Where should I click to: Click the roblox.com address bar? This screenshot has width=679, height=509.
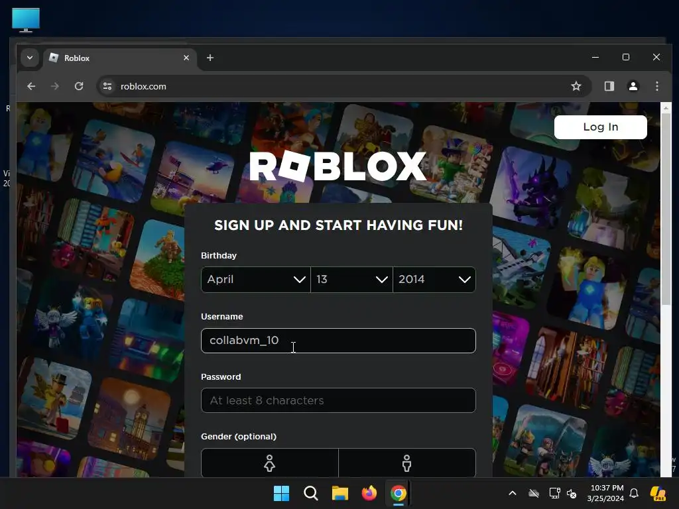pyautogui.click(x=344, y=86)
